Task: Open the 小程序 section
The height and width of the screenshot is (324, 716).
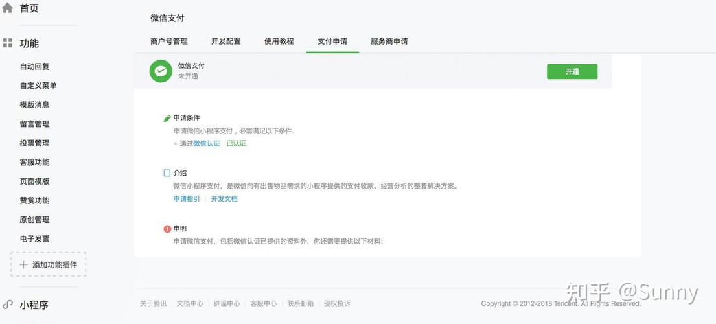Action: coord(34,305)
